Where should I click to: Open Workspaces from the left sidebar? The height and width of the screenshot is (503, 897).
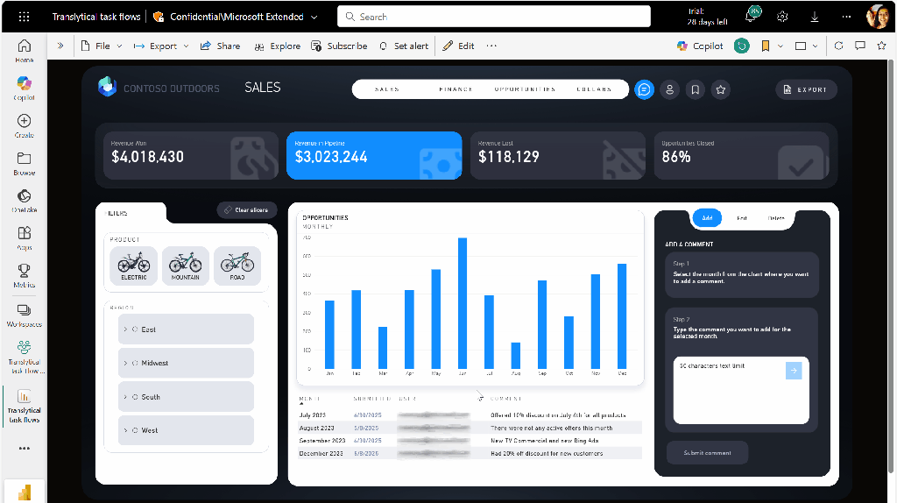(24, 315)
